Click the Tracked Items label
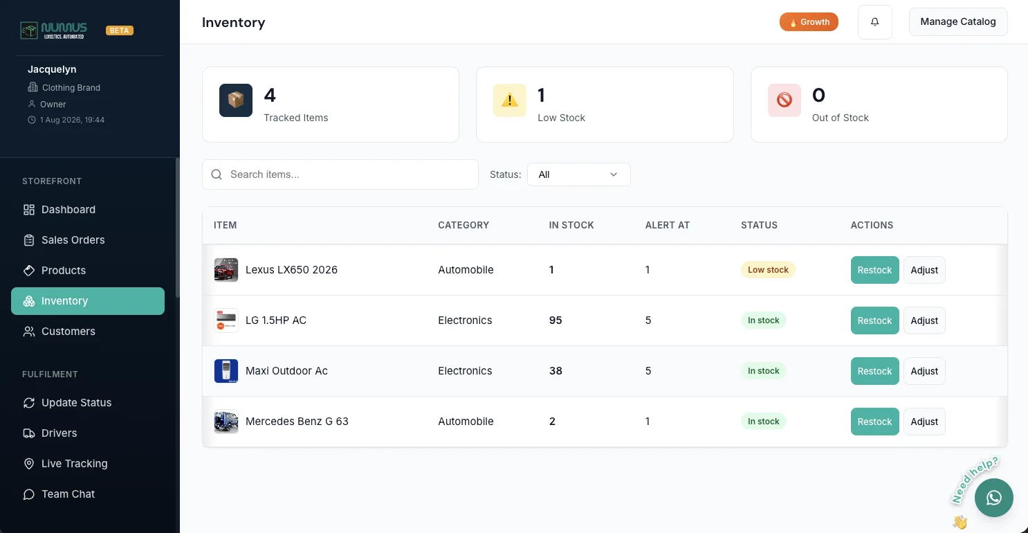This screenshot has height=533, width=1028. click(296, 118)
